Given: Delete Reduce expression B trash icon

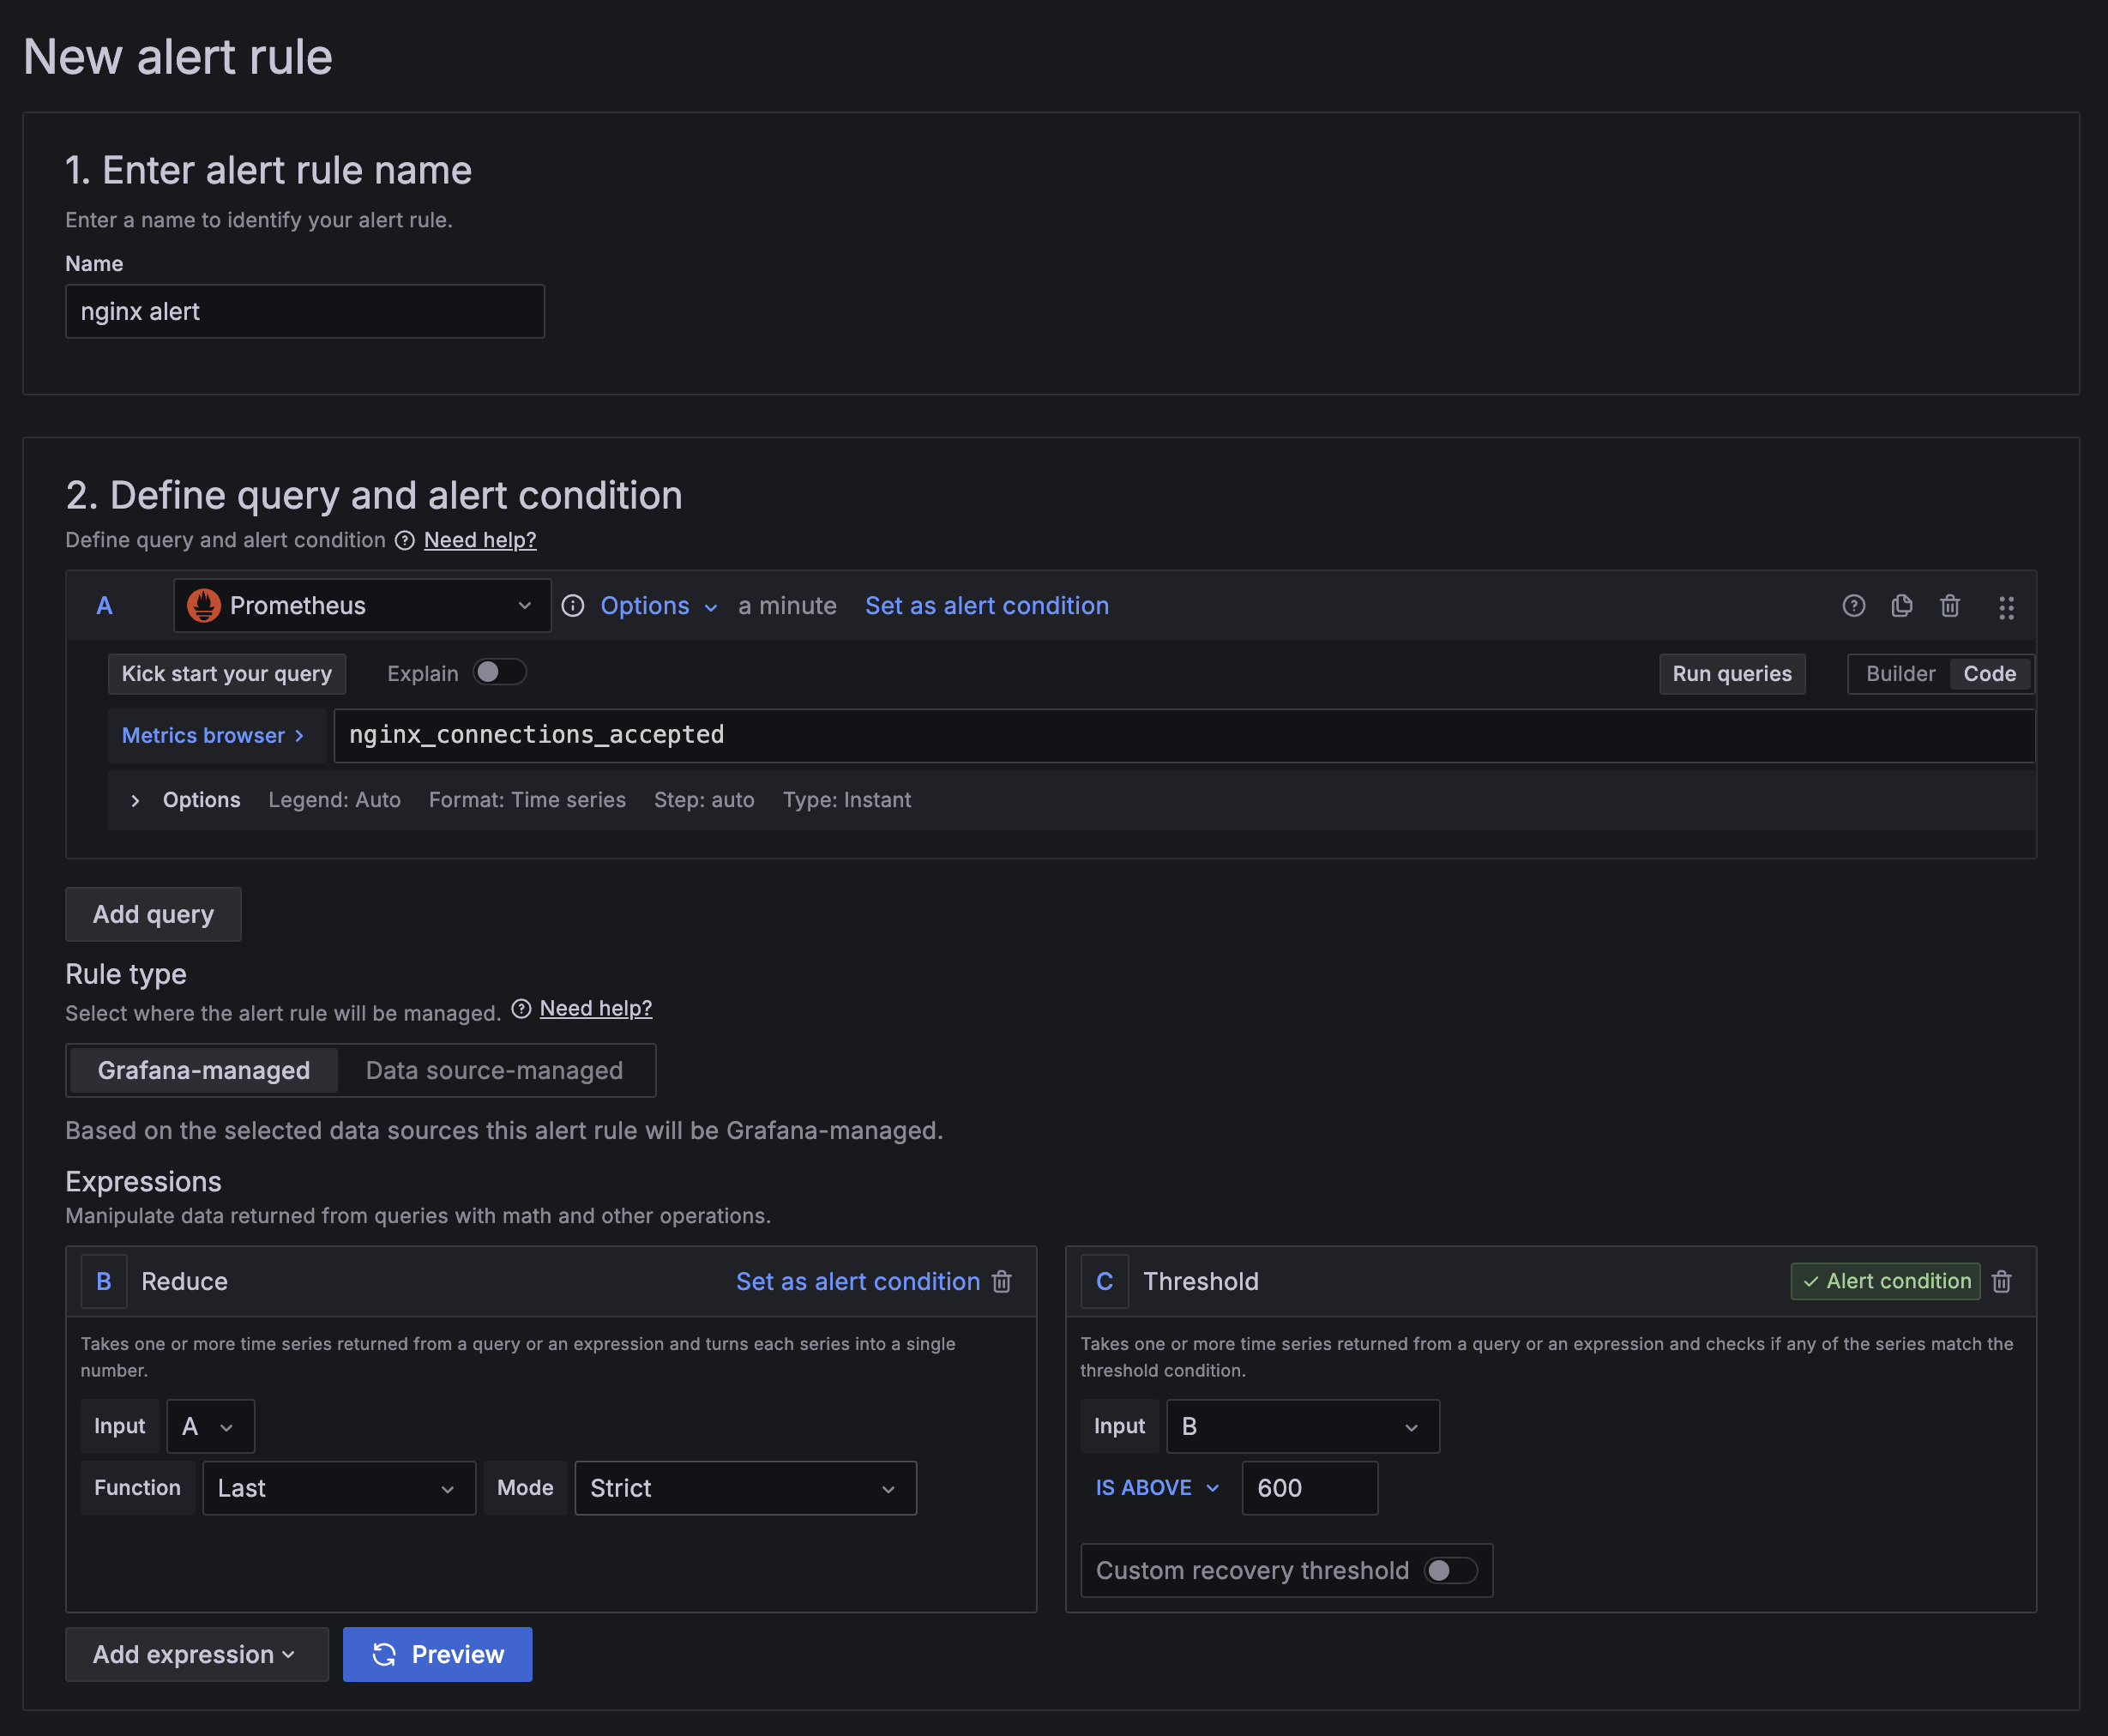Looking at the screenshot, I should 1001,1281.
